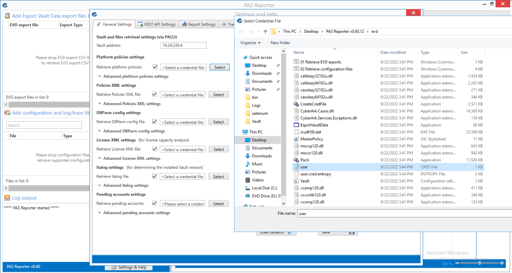Image resolution: width=512 pixels, height=273 pixels.
Task: Click Select button for pending accounts
Action: click(218, 204)
